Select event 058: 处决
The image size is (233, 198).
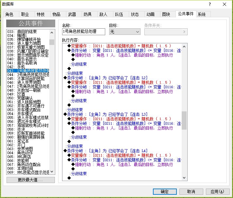click(x=28, y=129)
